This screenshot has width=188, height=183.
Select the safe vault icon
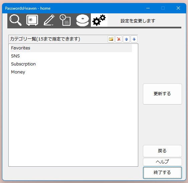click(32, 20)
